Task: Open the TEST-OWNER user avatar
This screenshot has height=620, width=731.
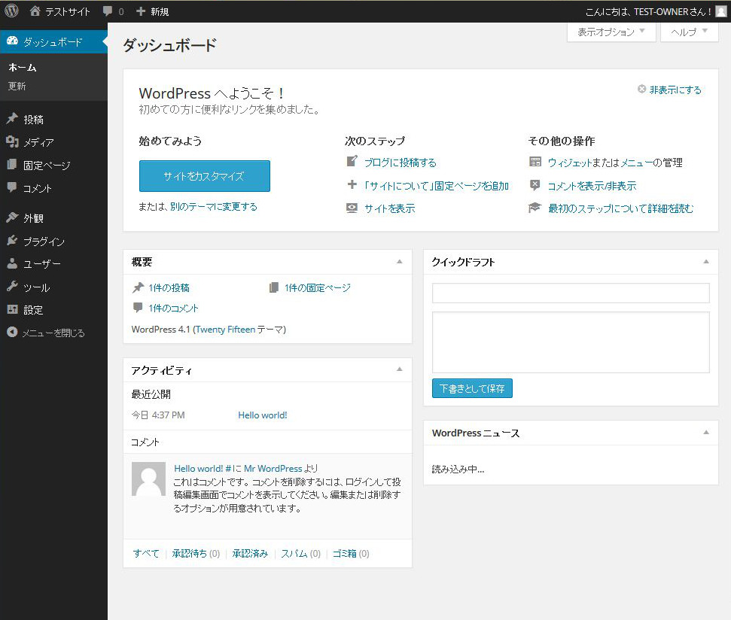Action: pyautogui.click(x=720, y=11)
